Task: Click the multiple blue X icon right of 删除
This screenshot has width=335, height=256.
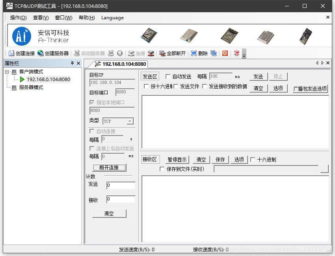Action: click(x=214, y=53)
